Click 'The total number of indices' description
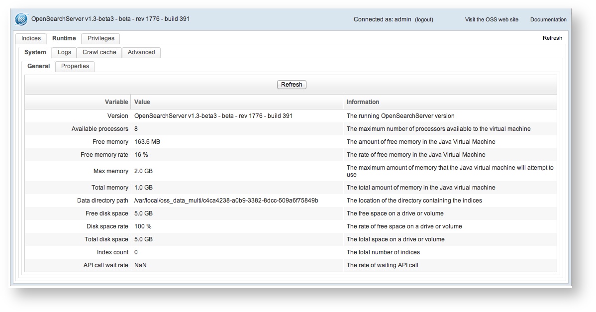Image resolution: width=596 pixels, height=312 pixels. pos(383,252)
